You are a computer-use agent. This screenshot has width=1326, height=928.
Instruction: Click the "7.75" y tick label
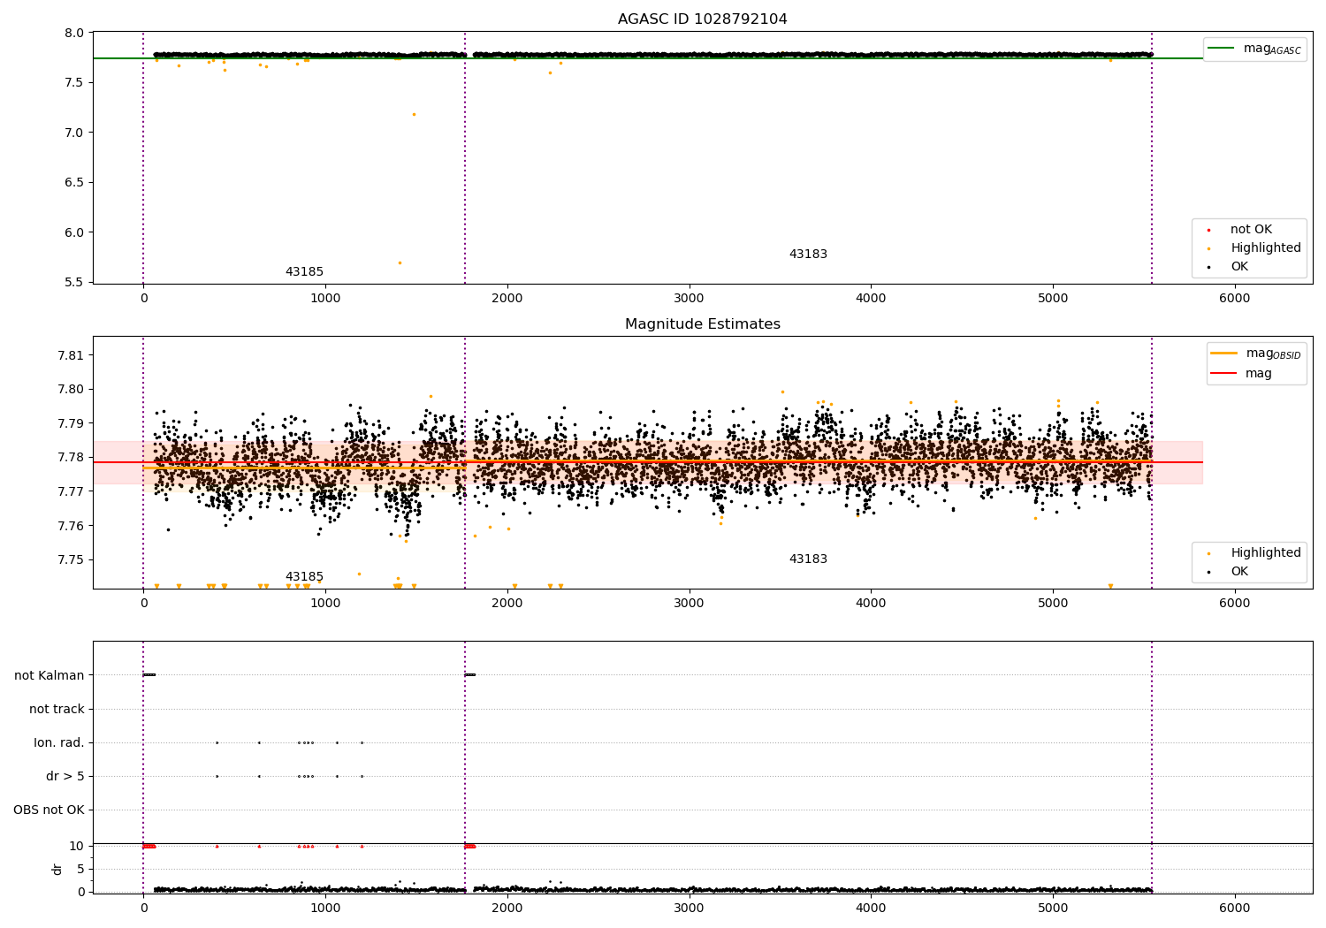(x=71, y=560)
